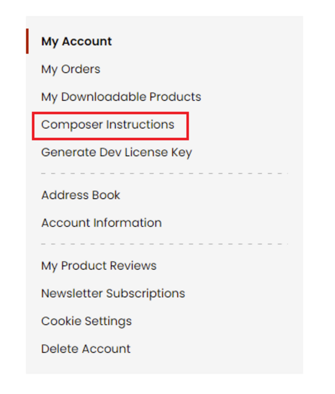Show order history via My Orders
Screen dimensions: 335x394
71,69
